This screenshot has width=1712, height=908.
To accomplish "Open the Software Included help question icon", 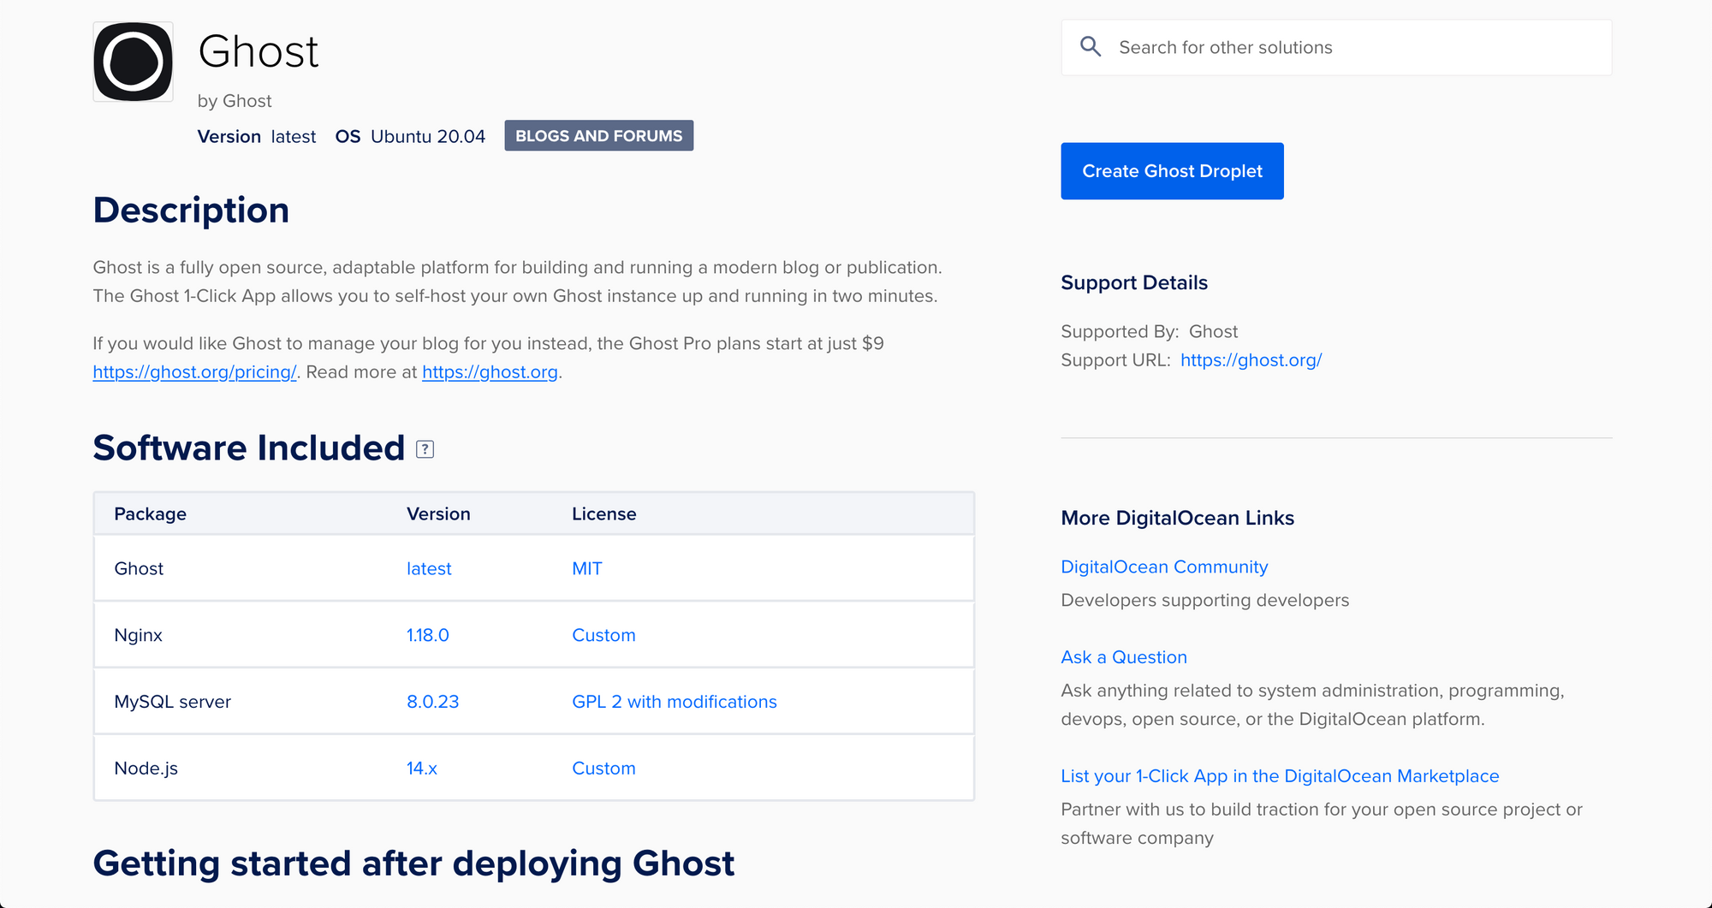I will pyautogui.click(x=425, y=449).
